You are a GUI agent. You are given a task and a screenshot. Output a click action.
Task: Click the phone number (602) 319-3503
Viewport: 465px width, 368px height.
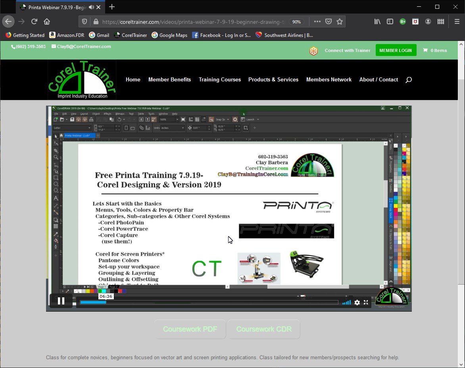pos(29,46)
